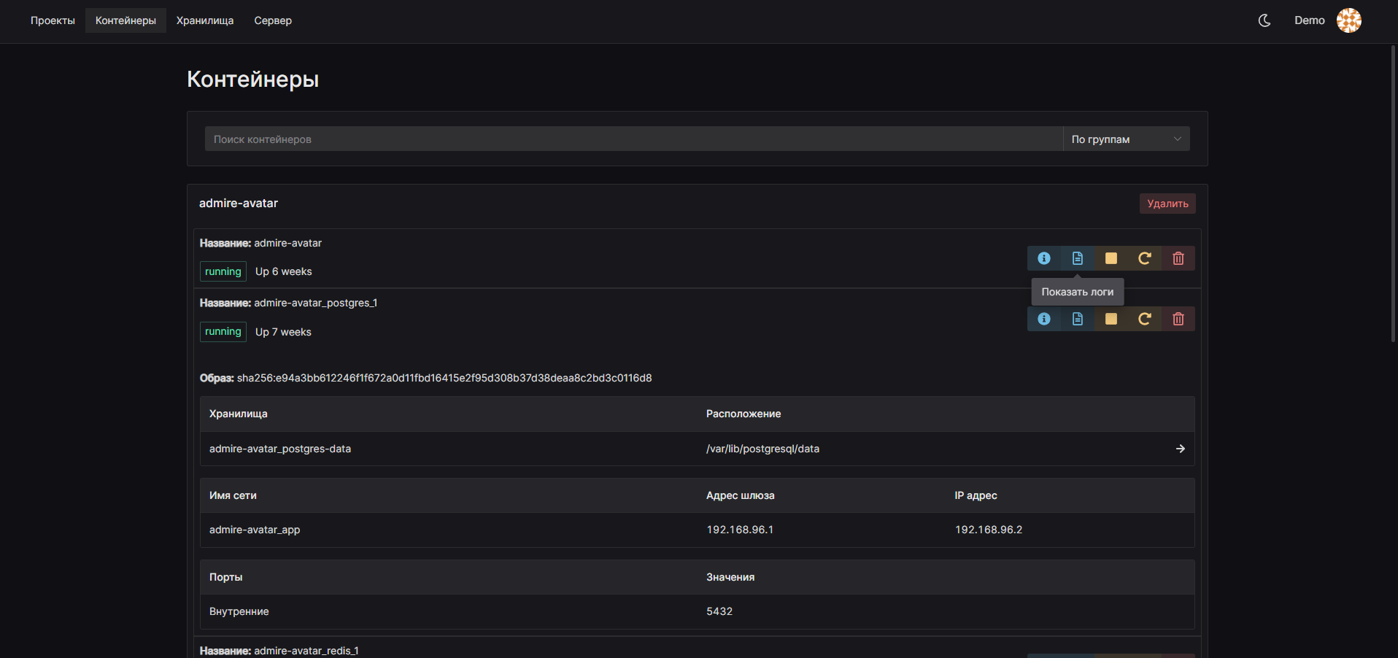This screenshot has height=658, width=1398.
Task: Click Адрес шлюза column header
Action: (x=741, y=495)
